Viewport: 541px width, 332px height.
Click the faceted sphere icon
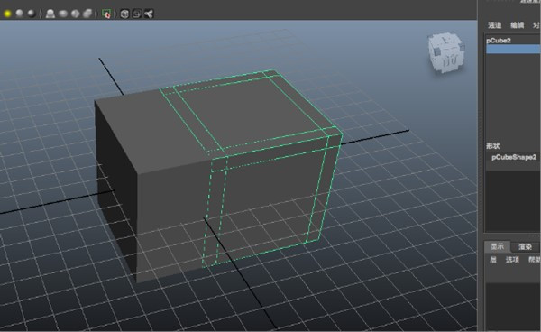tap(75, 14)
